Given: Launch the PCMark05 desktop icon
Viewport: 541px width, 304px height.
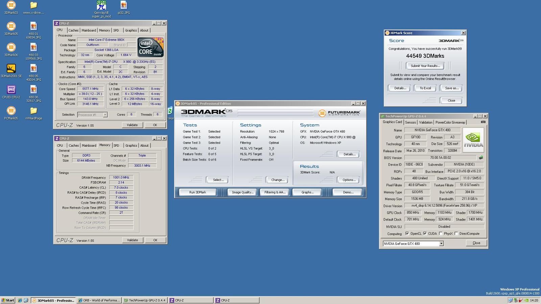Looking at the screenshot, I should [11, 113].
